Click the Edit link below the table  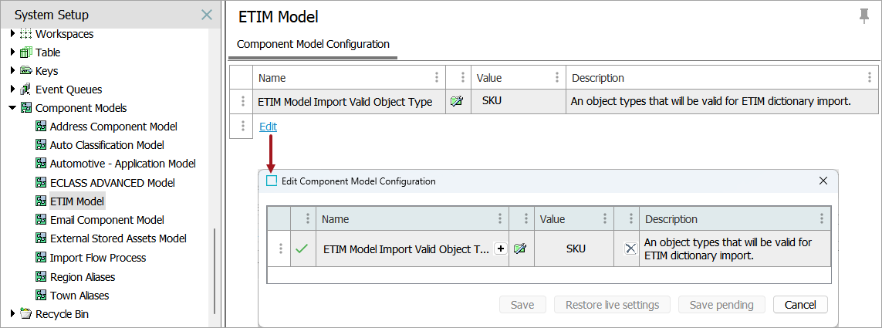click(268, 127)
